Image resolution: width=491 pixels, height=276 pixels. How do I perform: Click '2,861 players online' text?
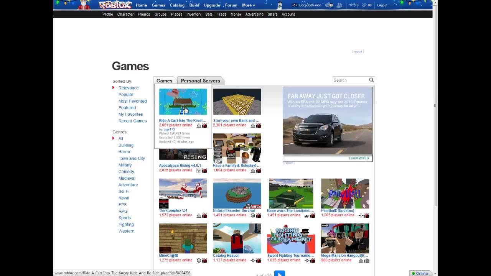tap(176, 125)
